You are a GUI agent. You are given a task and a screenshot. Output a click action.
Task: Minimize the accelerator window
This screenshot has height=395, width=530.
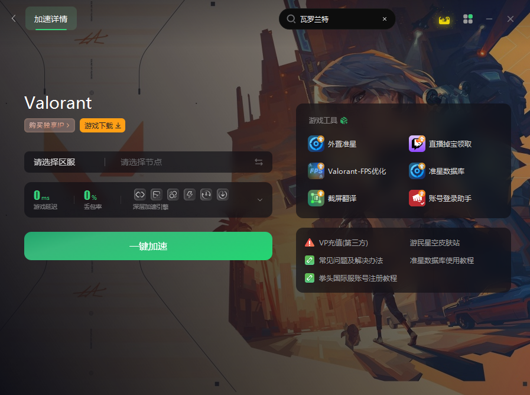tap(489, 19)
